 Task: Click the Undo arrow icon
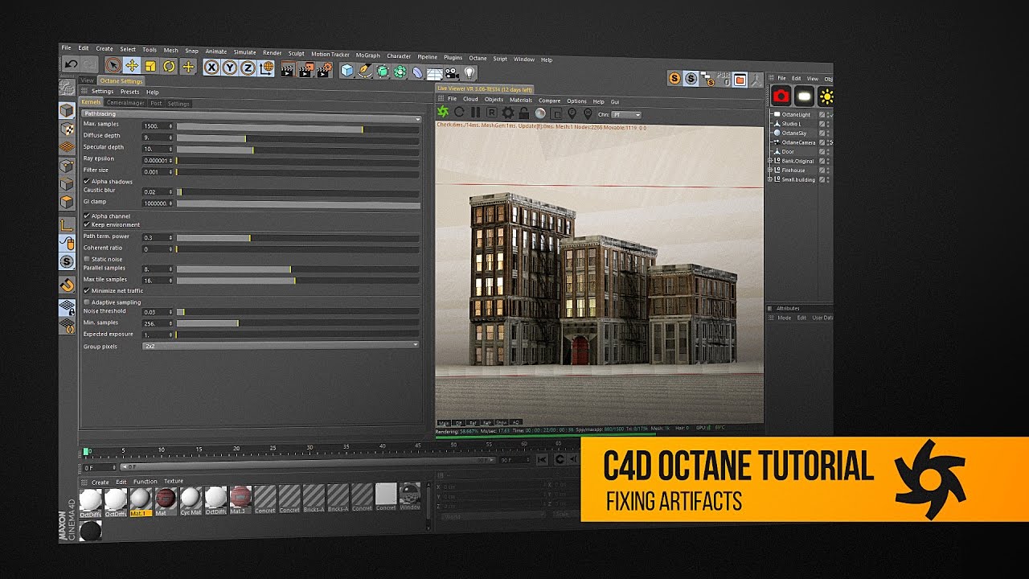[71, 64]
